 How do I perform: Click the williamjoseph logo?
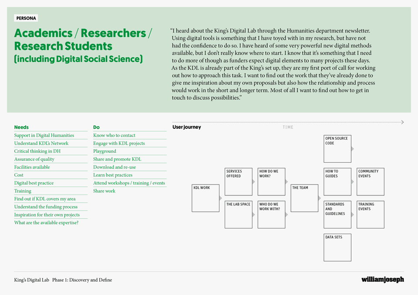[383, 279]
